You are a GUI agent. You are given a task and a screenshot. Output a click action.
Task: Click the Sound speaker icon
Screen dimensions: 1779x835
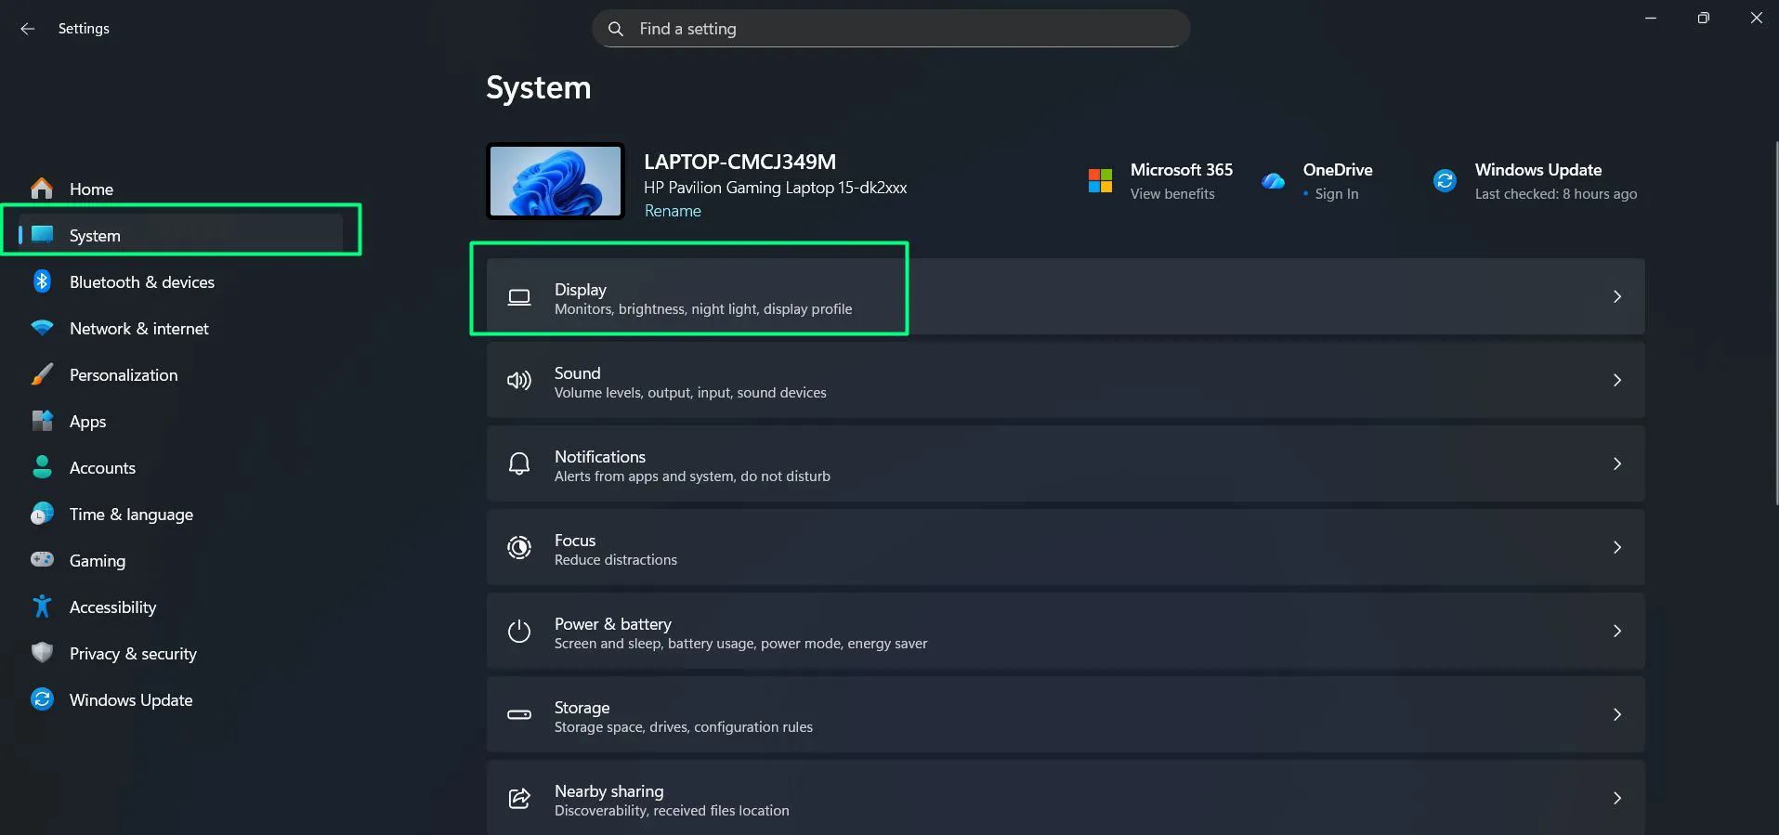(x=519, y=381)
